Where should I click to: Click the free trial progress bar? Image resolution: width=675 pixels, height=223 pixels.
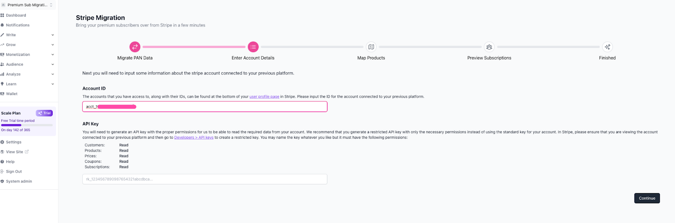coord(27,125)
